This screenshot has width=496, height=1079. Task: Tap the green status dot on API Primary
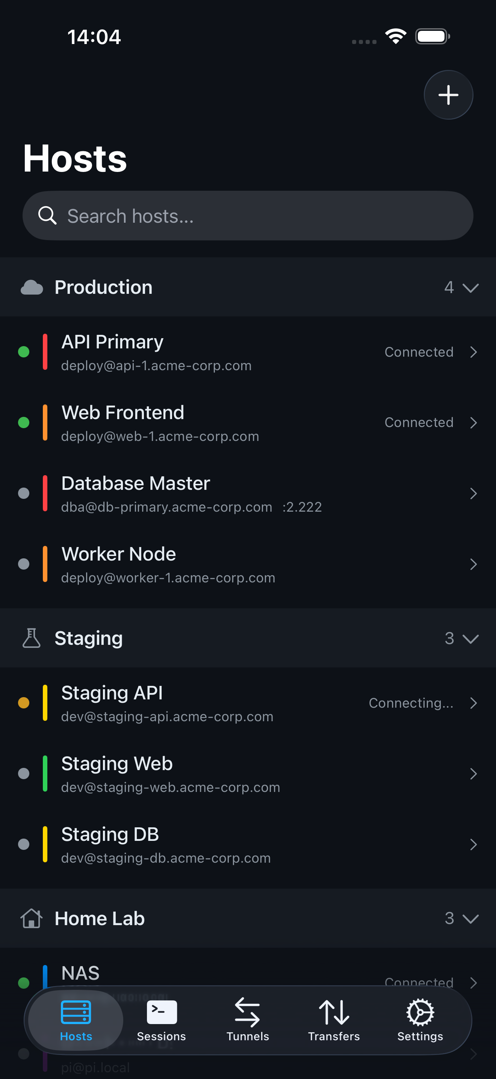click(24, 352)
